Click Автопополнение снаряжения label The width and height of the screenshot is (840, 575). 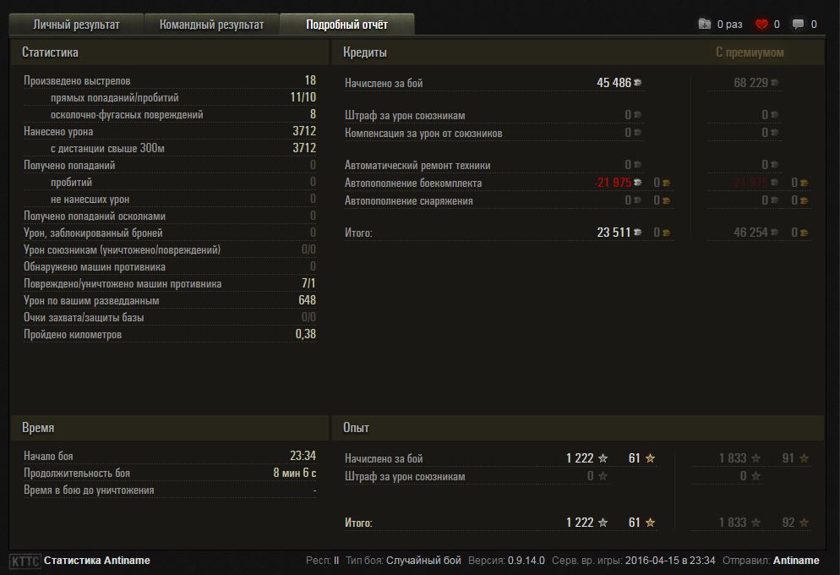tap(409, 200)
